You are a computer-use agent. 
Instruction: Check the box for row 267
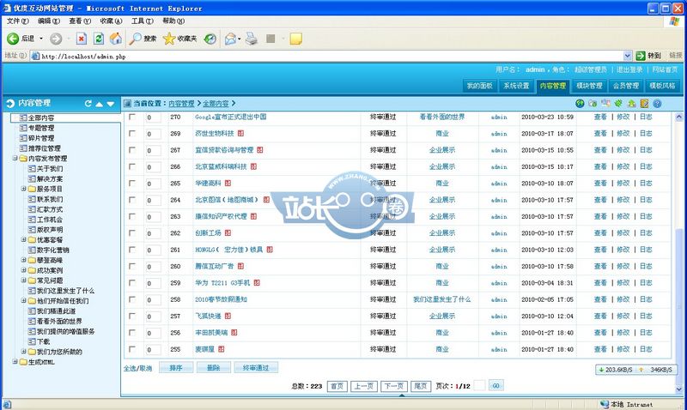[x=132, y=150]
